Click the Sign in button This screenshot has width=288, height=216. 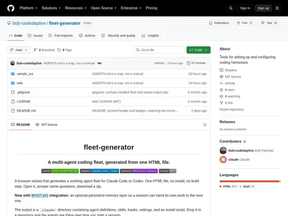[245, 8]
